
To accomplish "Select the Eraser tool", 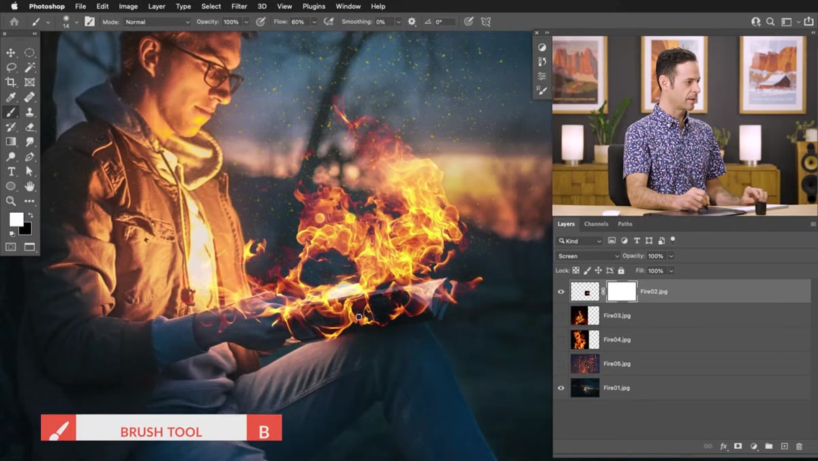I will 29,127.
